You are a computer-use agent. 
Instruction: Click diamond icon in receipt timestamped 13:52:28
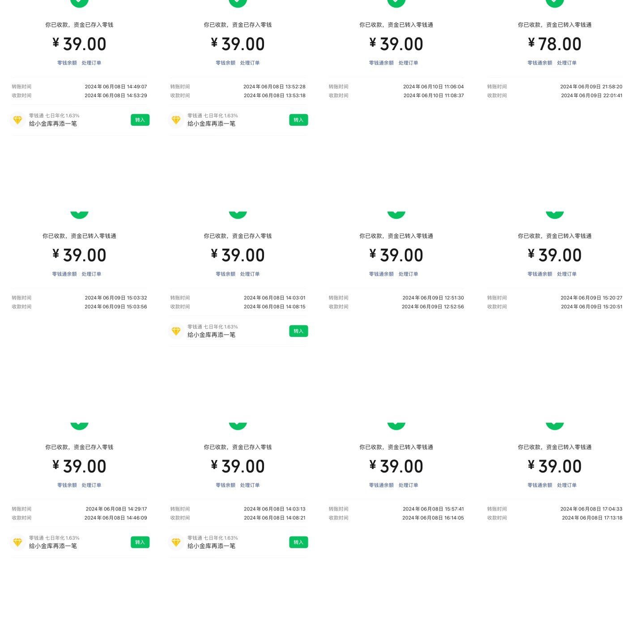pos(176,120)
